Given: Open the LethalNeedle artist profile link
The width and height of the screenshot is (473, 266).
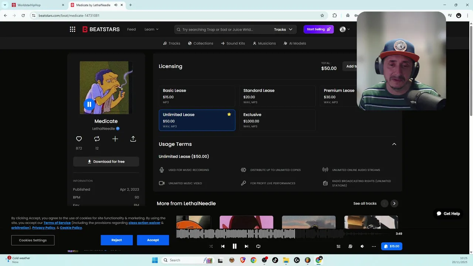Looking at the screenshot, I should [103, 129].
